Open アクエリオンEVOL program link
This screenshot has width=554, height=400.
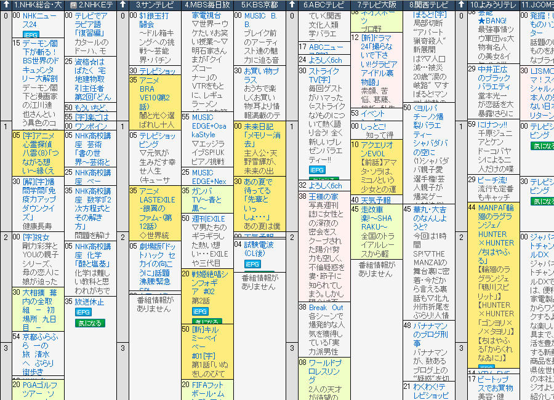pyautogui.click(x=377, y=149)
